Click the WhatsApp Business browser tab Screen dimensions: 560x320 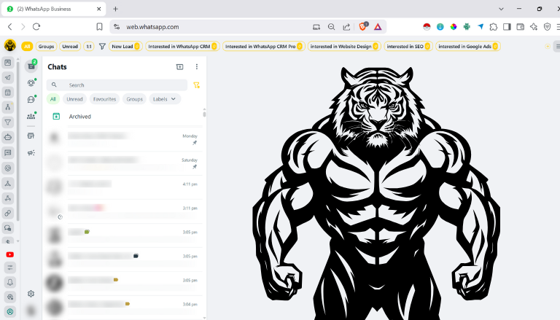tap(53, 9)
